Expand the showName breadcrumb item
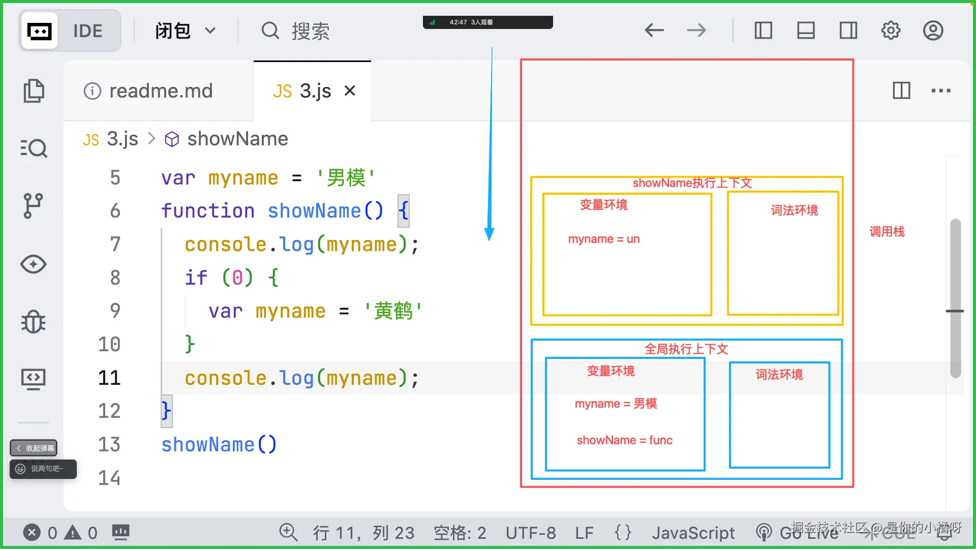 point(237,139)
